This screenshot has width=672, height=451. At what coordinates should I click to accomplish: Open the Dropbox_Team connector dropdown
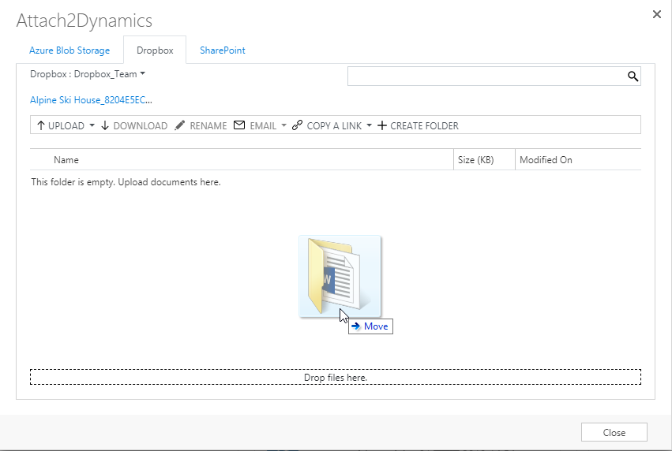pos(142,73)
